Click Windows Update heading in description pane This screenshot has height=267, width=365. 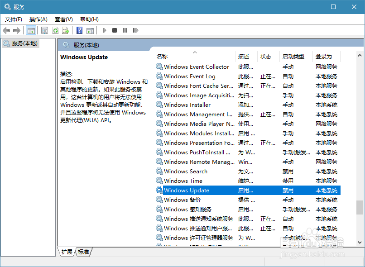coord(84,57)
